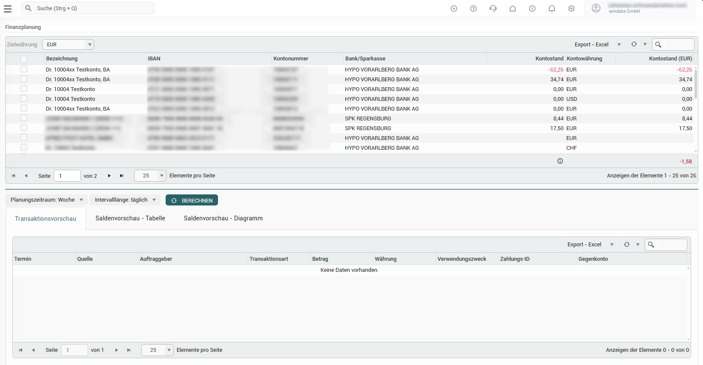
Task: Go to the home icon
Action: click(513, 9)
